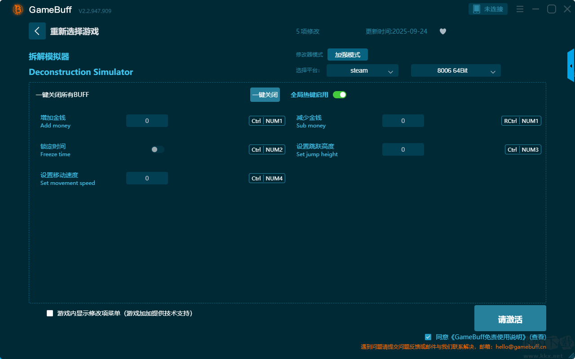Click the heart favorite icon

tap(442, 31)
